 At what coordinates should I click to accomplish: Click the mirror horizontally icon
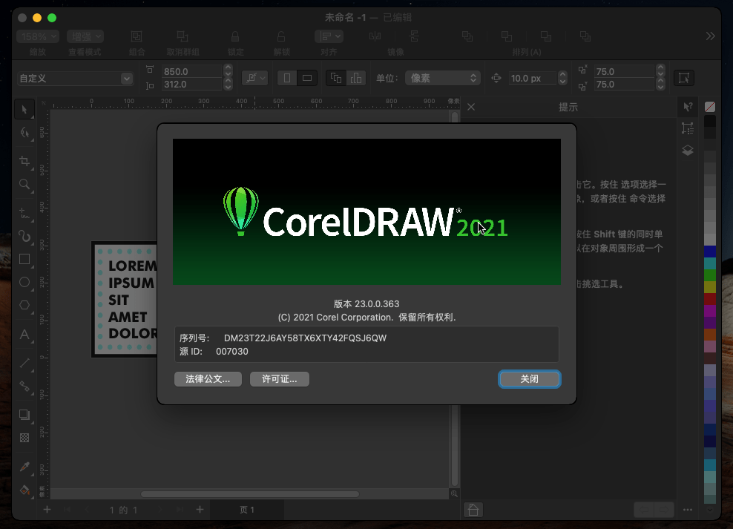pos(375,36)
